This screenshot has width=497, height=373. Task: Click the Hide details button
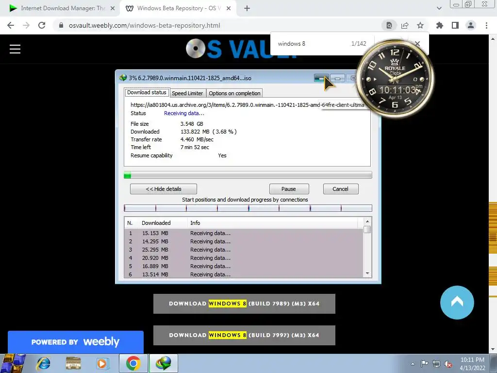point(163,189)
